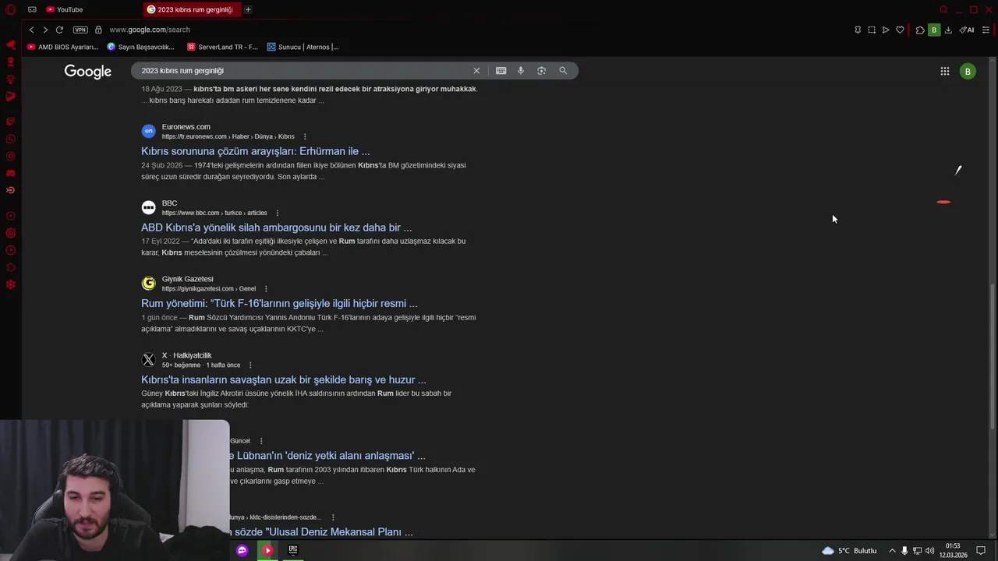
Task: Open the AMD BIOS Ayarları bookmark
Action: pyautogui.click(x=62, y=47)
